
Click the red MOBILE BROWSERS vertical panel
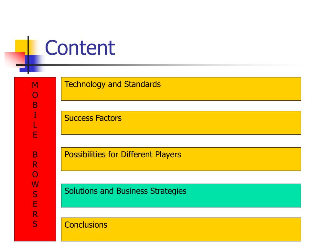35,159
